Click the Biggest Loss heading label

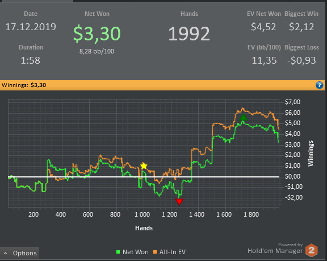pyautogui.click(x=302, y=47)
